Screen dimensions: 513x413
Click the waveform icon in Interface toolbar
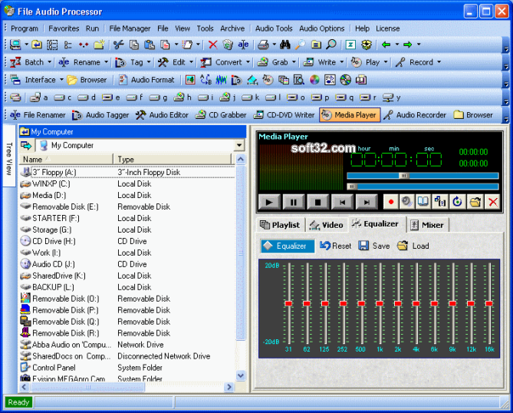click(x=221, y=80)
